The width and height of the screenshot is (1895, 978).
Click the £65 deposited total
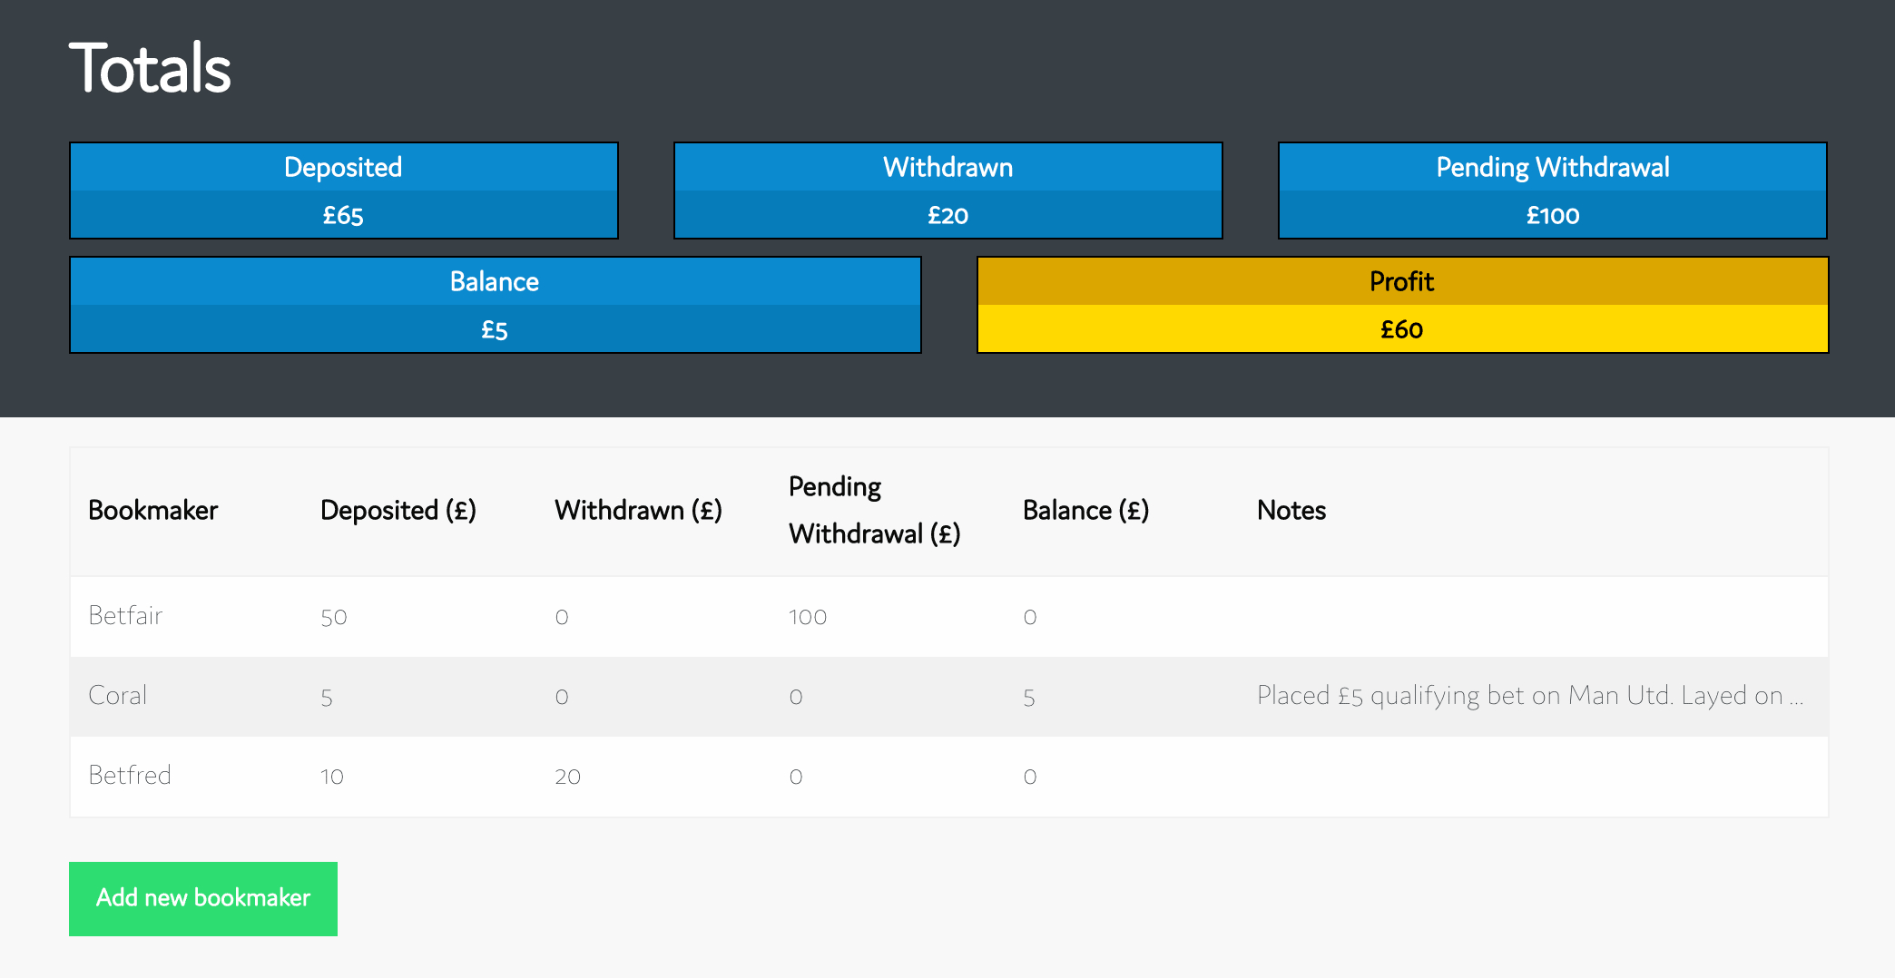point(343,215)
